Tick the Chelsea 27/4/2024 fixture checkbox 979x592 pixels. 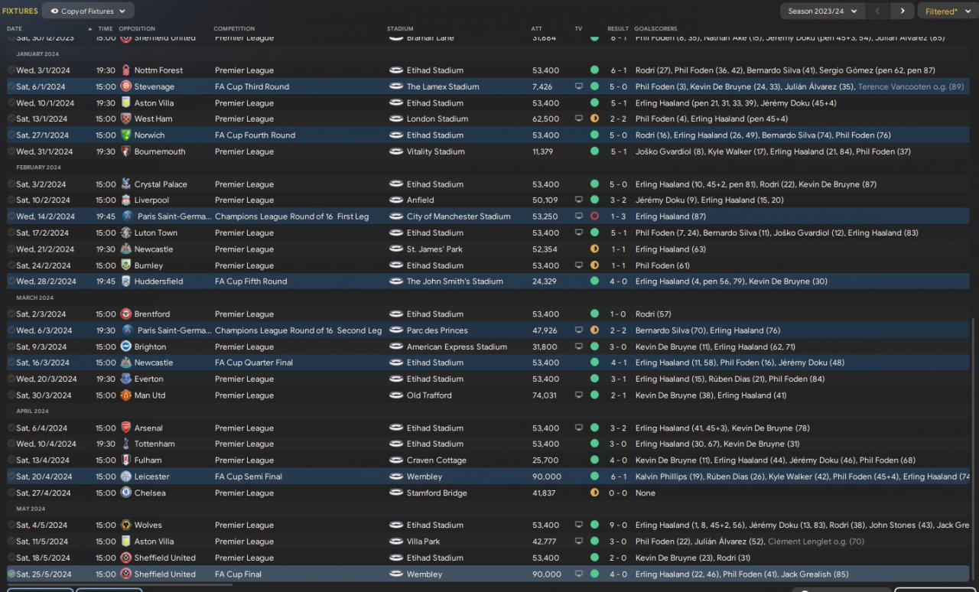point(11,493)
